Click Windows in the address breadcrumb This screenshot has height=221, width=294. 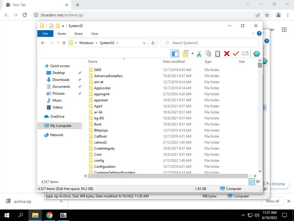tap(86, 43)
